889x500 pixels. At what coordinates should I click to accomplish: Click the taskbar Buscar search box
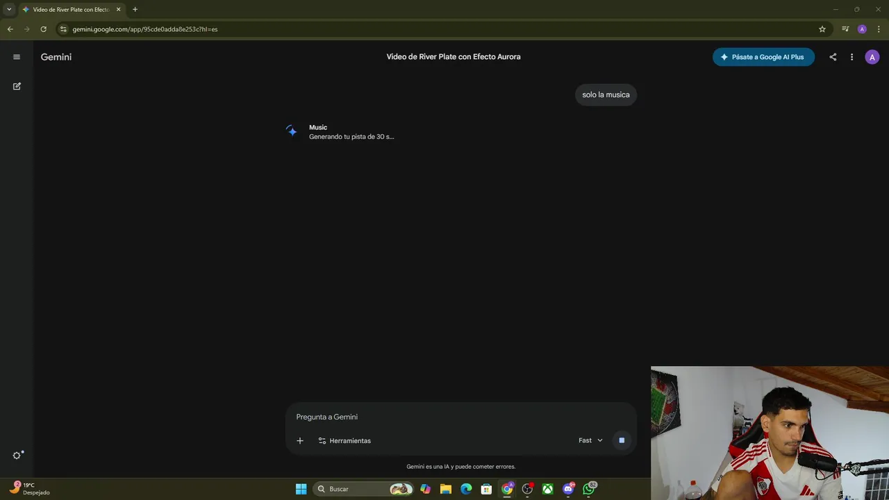[x=363, y=489]
